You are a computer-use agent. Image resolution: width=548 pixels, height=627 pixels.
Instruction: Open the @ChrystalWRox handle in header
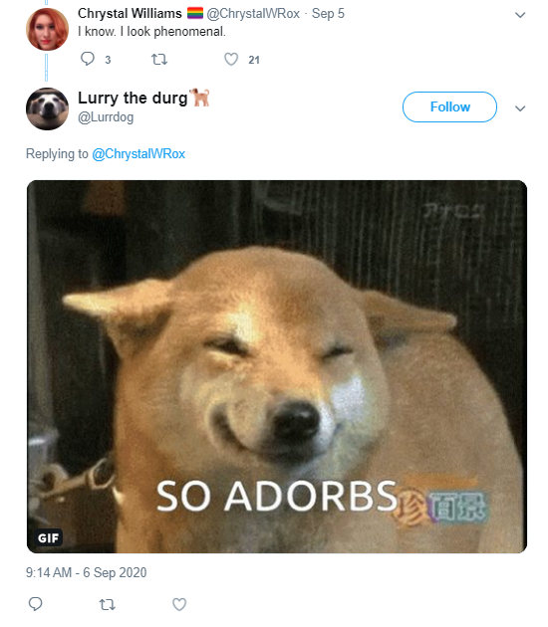253,14
